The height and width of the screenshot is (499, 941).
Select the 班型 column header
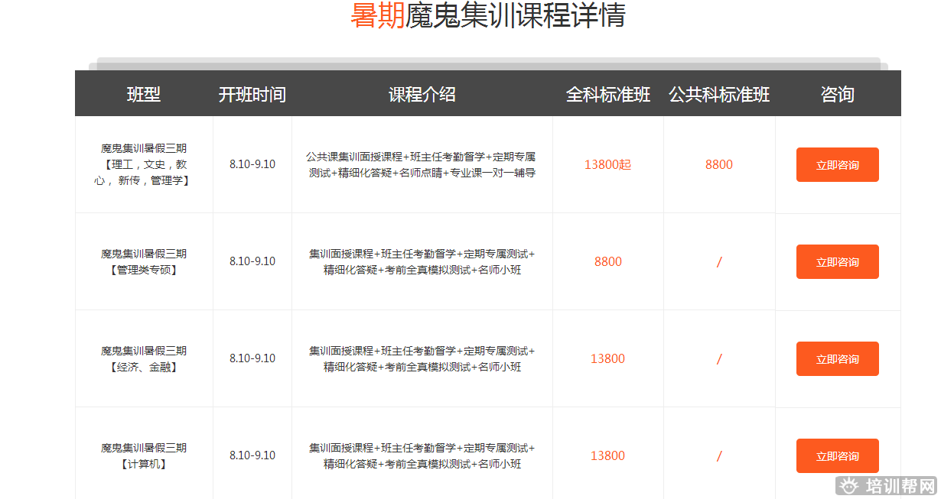(x=144, y=95)
